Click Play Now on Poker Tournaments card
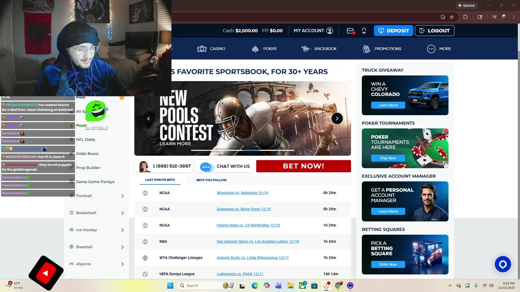 click(388, 158)
